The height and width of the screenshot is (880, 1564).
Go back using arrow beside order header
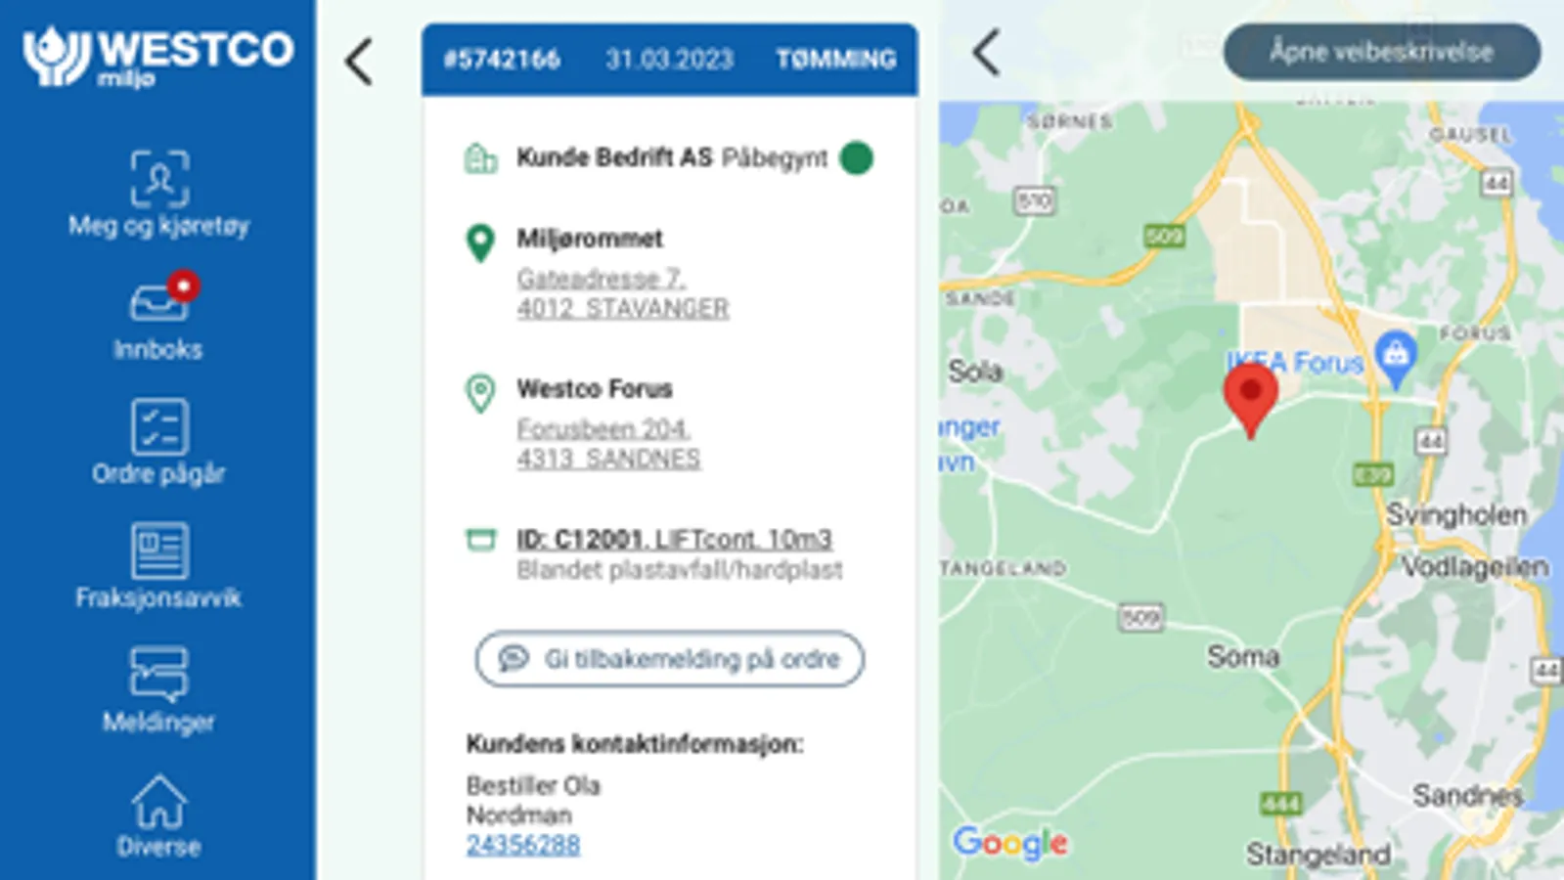click(x=359, y=61)
